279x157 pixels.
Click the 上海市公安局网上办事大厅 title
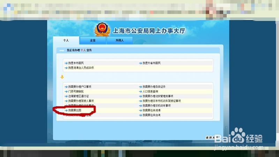(x=149, y=31)
